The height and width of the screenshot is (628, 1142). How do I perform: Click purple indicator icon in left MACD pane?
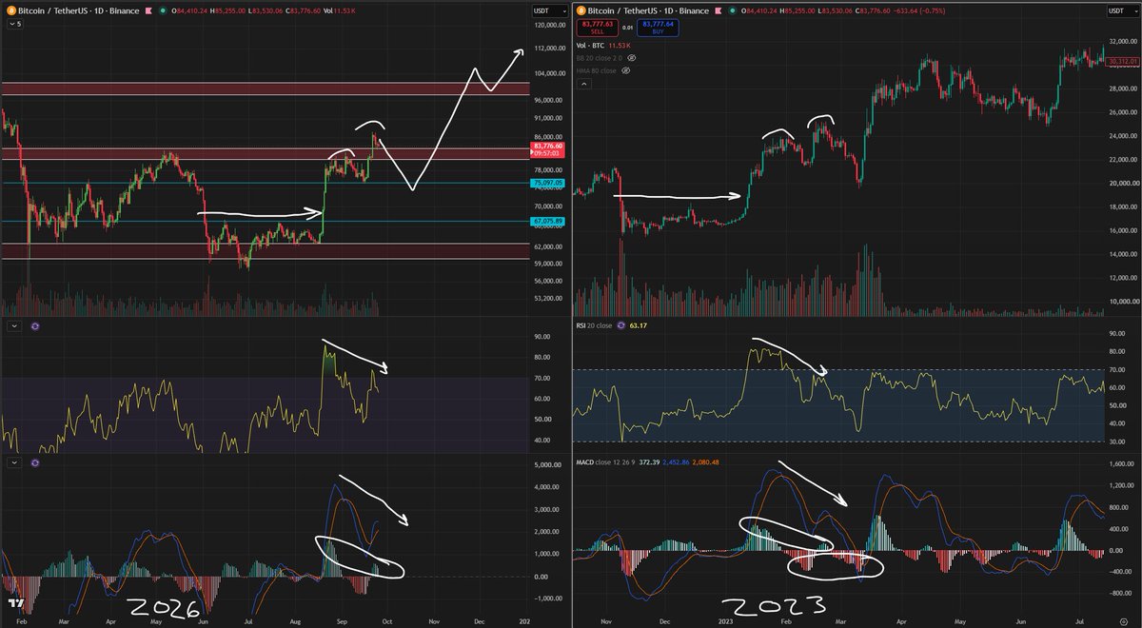point(36,463)
